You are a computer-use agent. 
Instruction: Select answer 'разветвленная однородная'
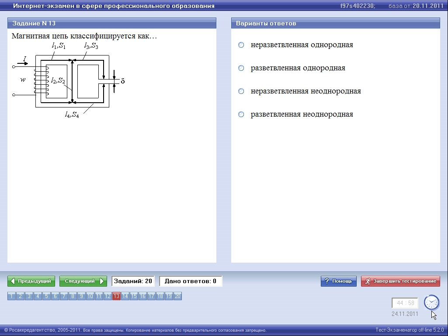pos(241,68)
